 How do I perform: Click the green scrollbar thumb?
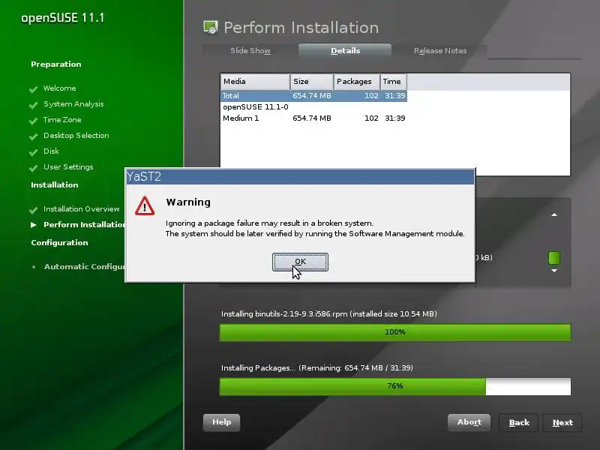554,258
